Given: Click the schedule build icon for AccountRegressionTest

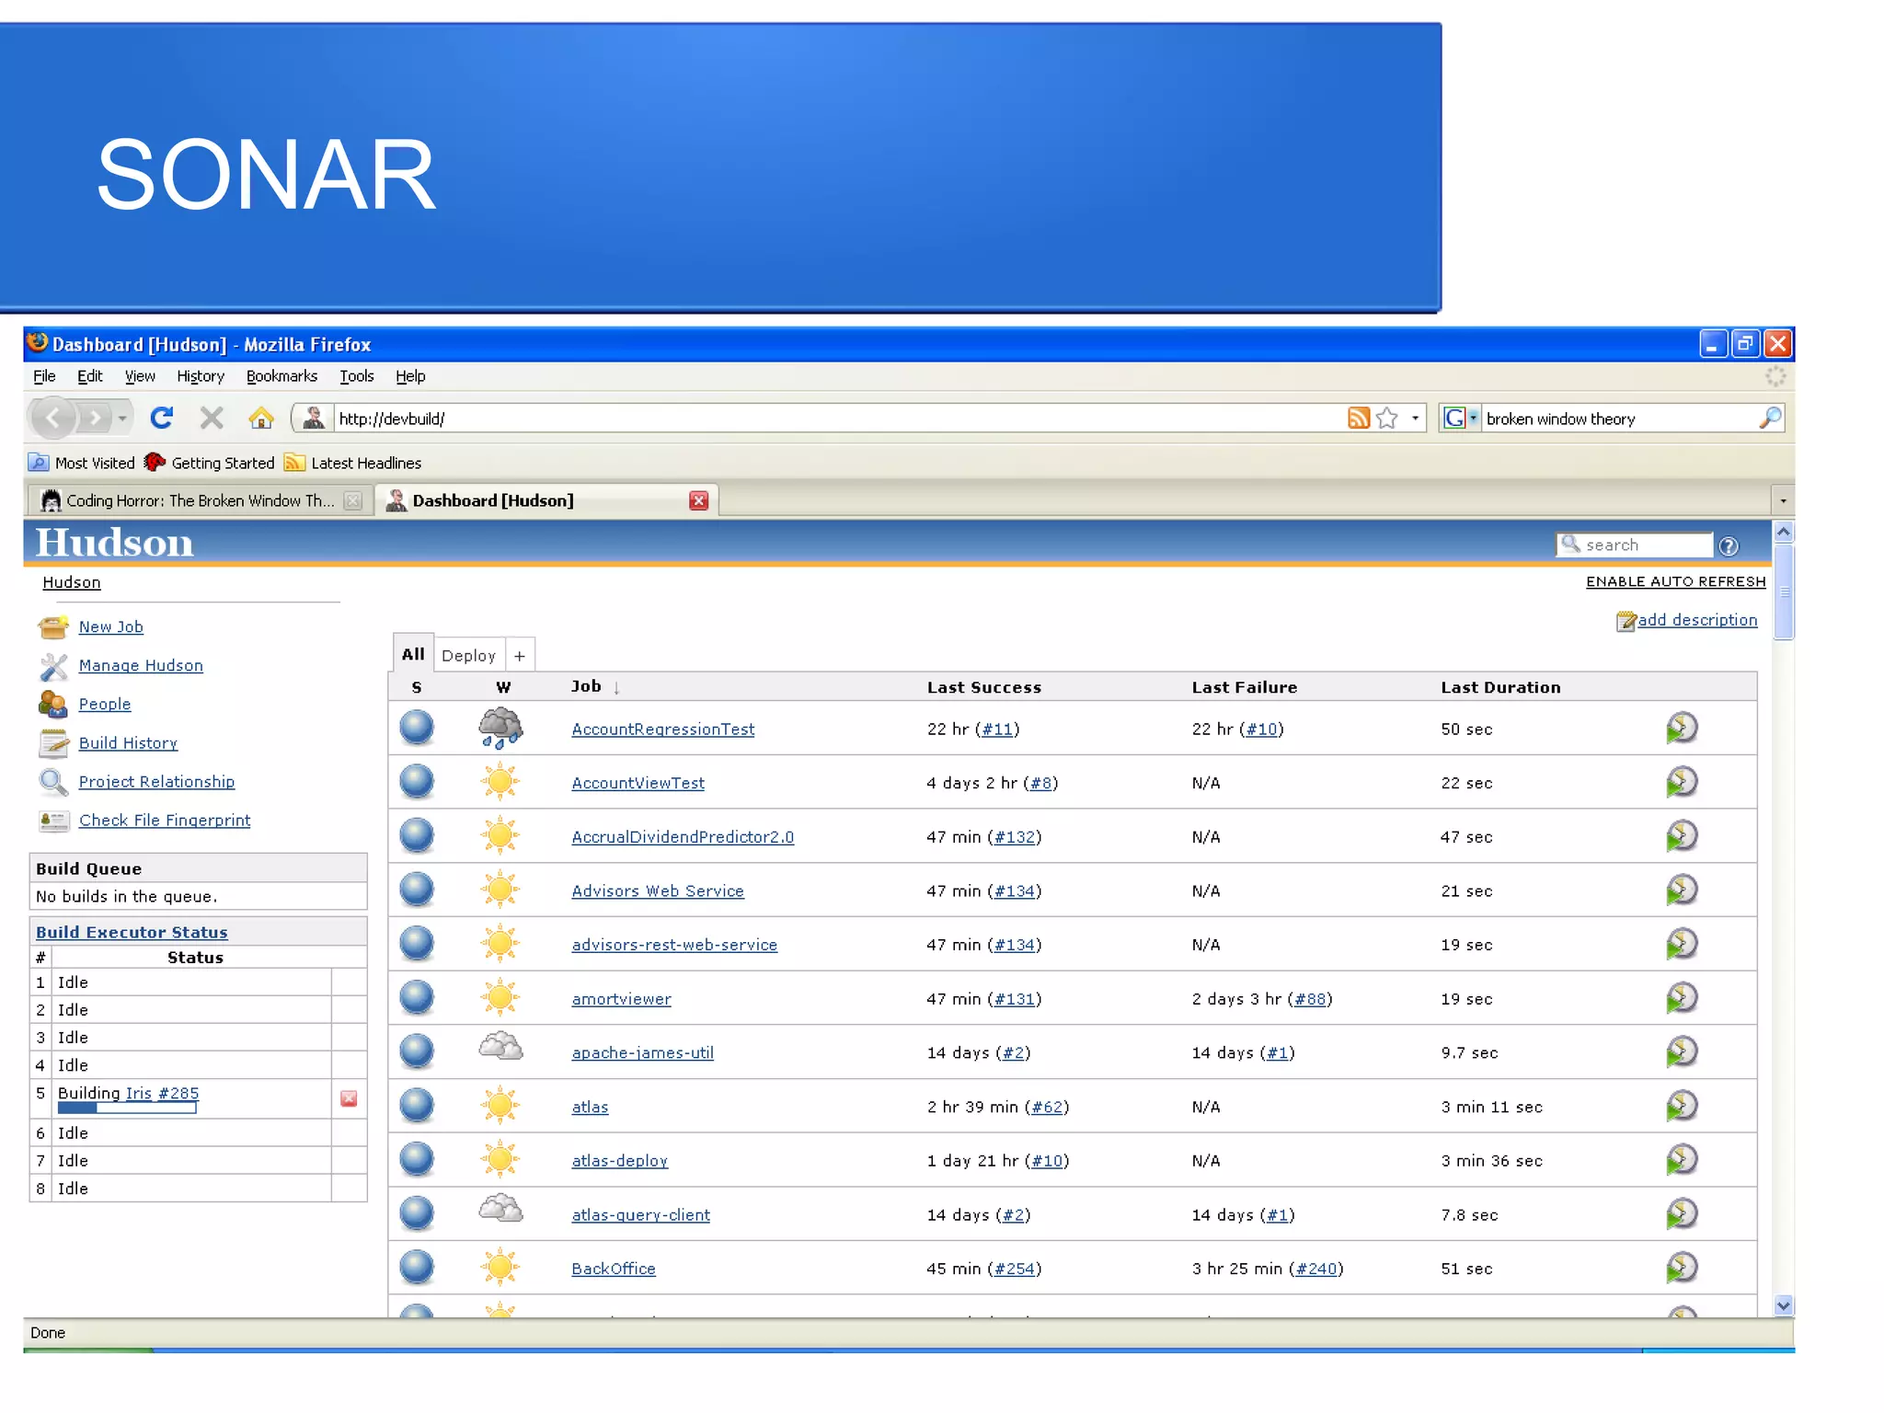Looking at the screenshot, I should click(x=1681, y=729).
